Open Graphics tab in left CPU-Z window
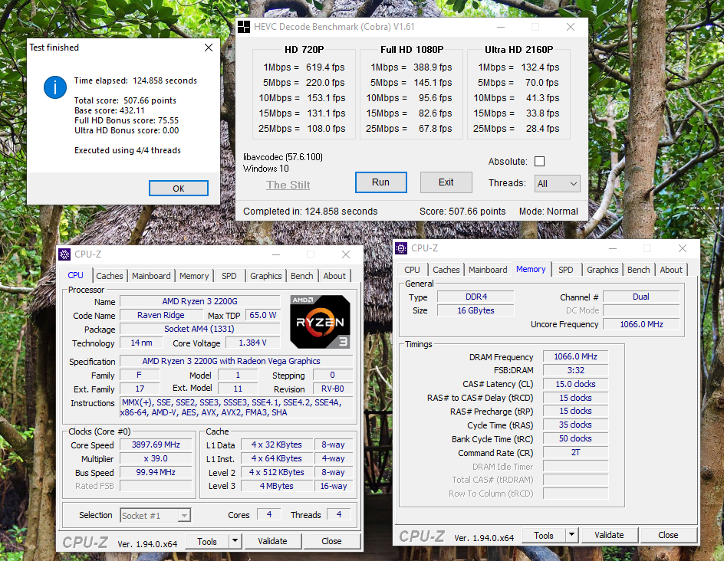Screen dimensions: 724x561 (x=266, y=276)
